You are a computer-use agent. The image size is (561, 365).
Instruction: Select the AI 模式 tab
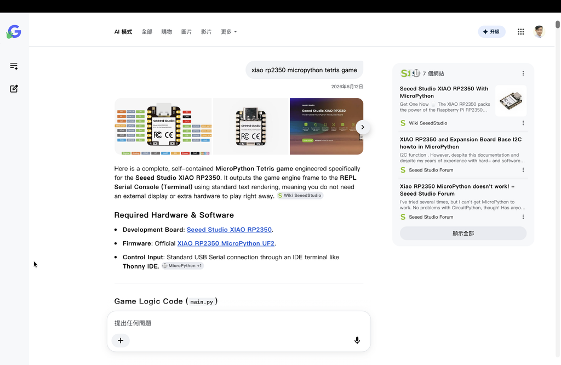pyautogui.click(x=123, y=32)
